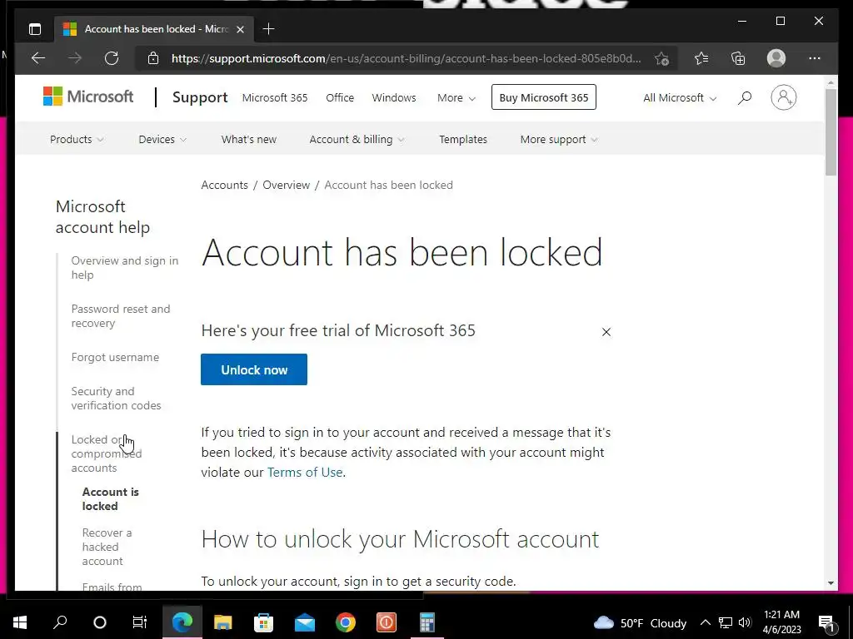Sign in using the account icon
The height and width of the screenshot is (639, 853).
(x=783, y=97)
